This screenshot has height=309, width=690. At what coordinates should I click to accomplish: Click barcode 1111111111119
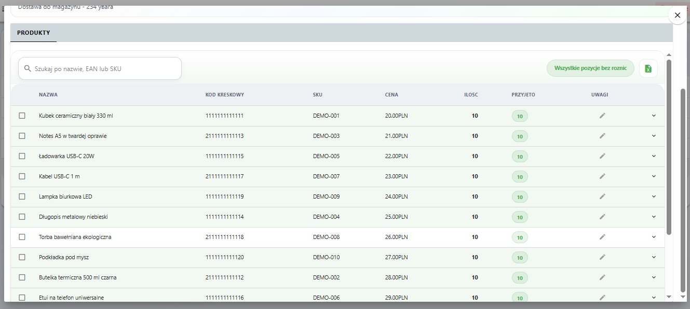(x=224, y=196)
